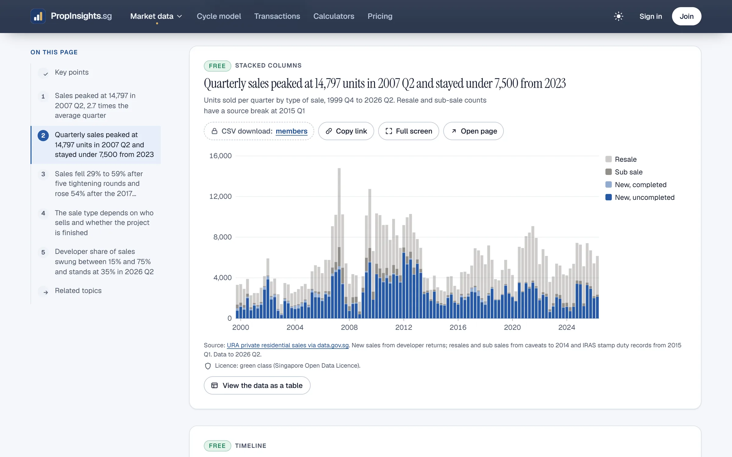Click the shield icon beside Licence text
The width and height of the screenshot is (732, 457).
[x=208, y=366]
